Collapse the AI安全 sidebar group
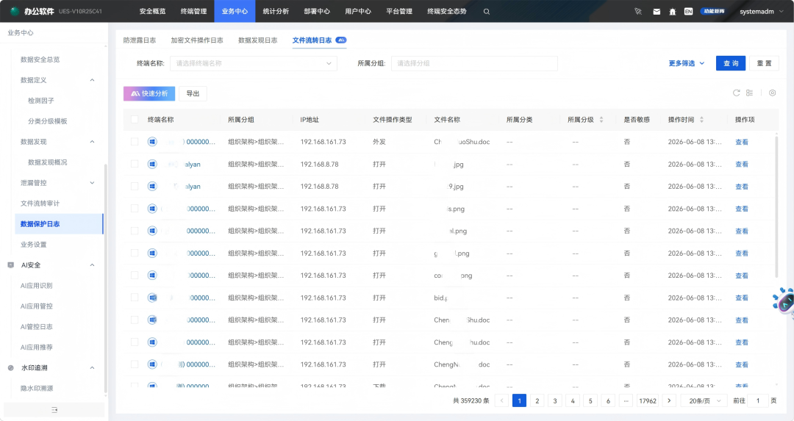Screen dimensions: 794x421 point(92,265)
